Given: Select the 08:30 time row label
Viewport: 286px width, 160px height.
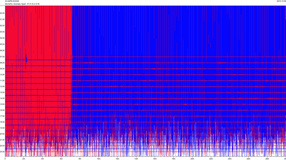Looking at the screenshot, I should 2,63.
